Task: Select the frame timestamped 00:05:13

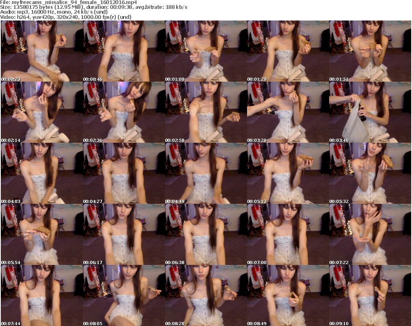Action: coord(288,173)
